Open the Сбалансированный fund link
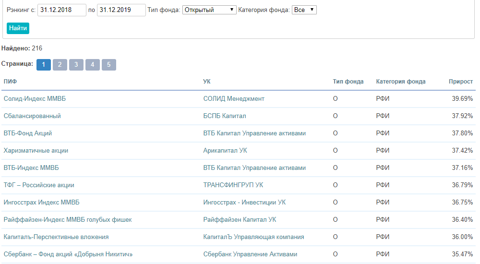 (x=32, y=116)
